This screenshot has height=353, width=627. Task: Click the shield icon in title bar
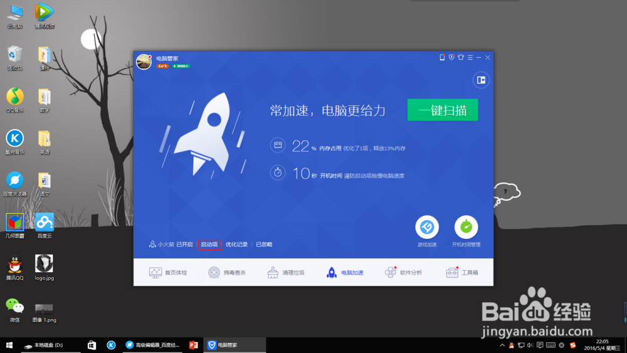pyautogui.click(x=451, y=58)
